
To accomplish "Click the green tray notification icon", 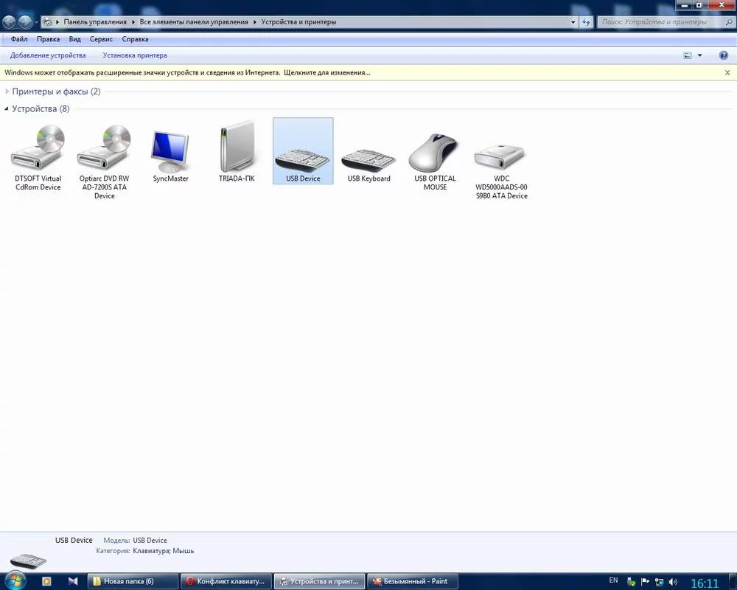I will [x=632, y=582].
